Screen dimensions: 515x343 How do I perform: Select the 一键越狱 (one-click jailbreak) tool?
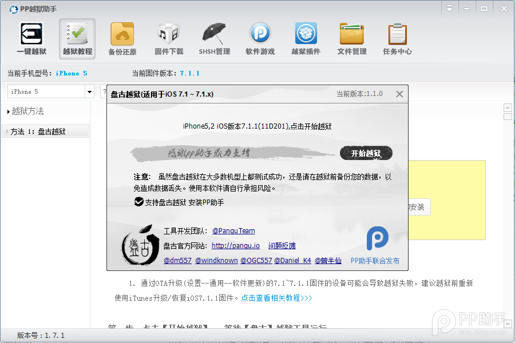(x=31, y=38)
